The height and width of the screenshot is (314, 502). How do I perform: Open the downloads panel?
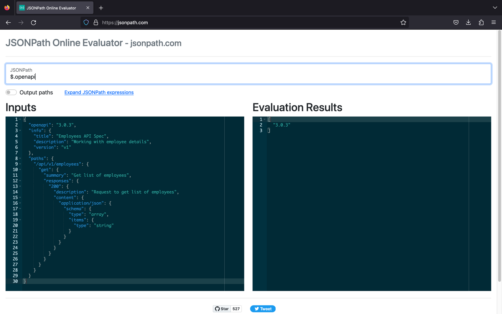coord(468,23)
